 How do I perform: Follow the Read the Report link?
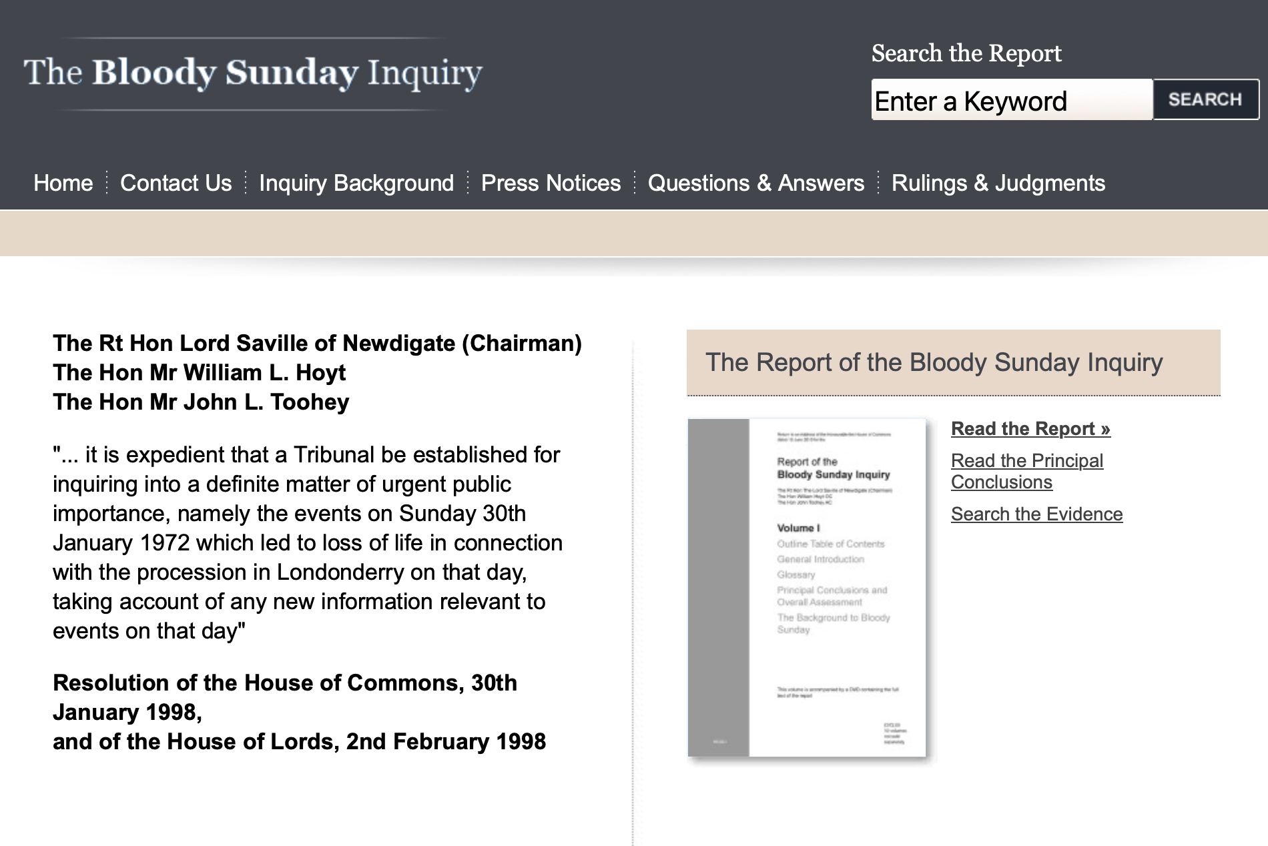[x=1030, y=428]
